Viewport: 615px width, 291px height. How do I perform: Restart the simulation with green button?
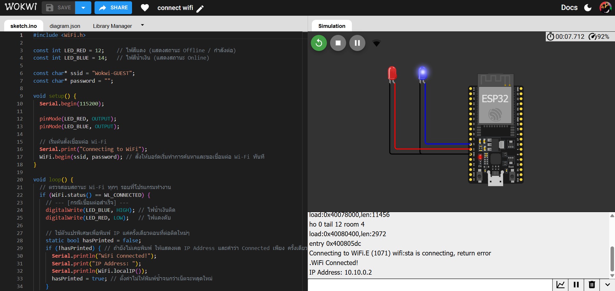coord(319,43)
